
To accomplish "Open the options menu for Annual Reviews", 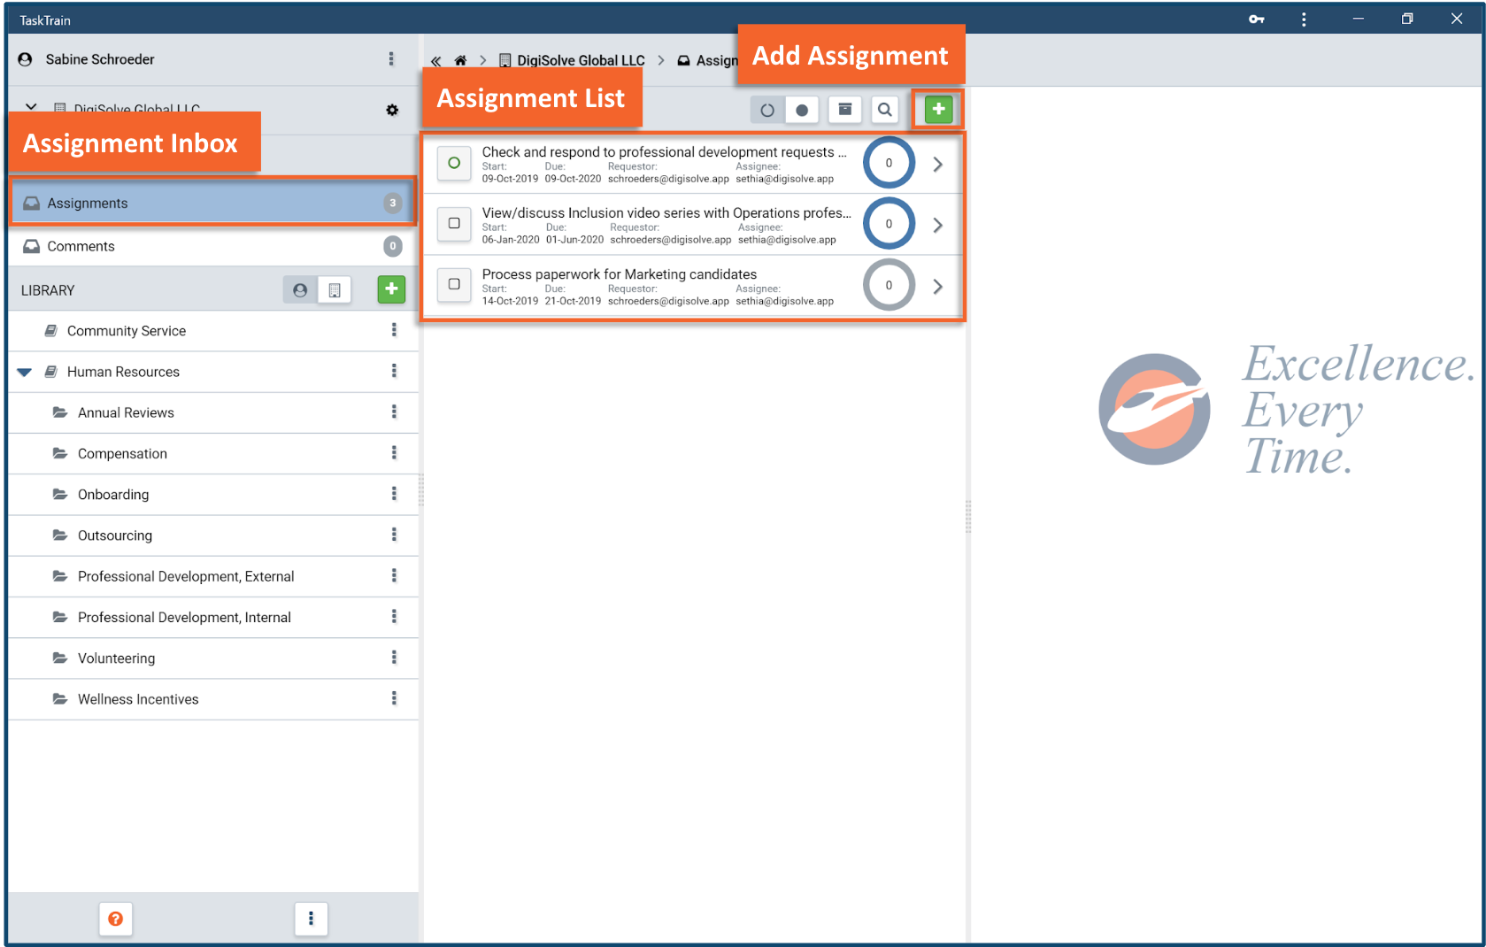I will [x=394, y=412].
